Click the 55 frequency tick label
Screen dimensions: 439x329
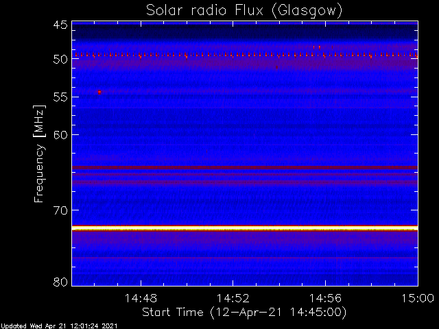click(60, 97)
